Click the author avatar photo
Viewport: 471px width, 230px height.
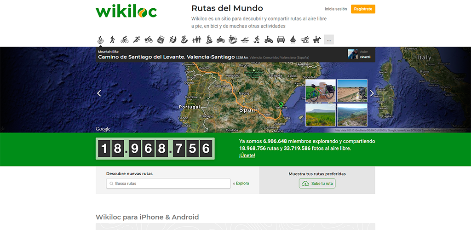[353, 54]
